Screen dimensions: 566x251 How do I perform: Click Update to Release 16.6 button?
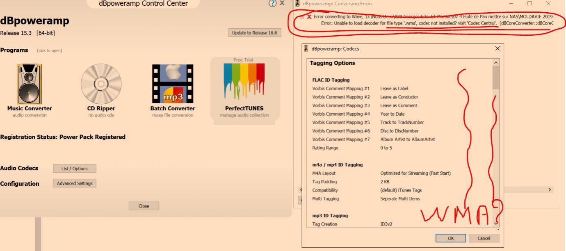click(254, 33)
